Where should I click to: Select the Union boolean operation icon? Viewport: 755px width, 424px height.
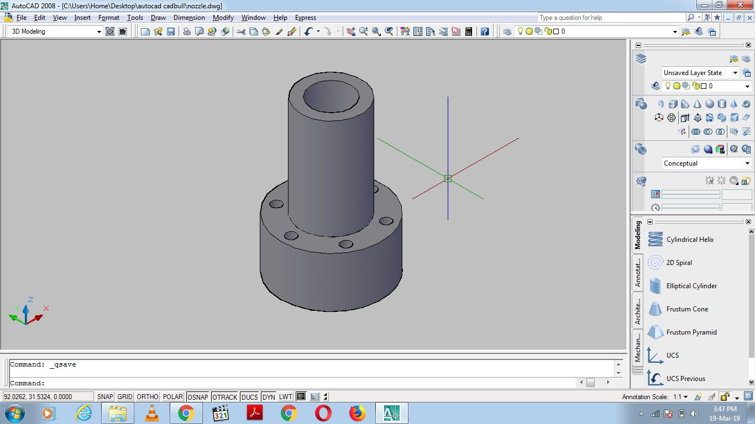pos(695,131)
